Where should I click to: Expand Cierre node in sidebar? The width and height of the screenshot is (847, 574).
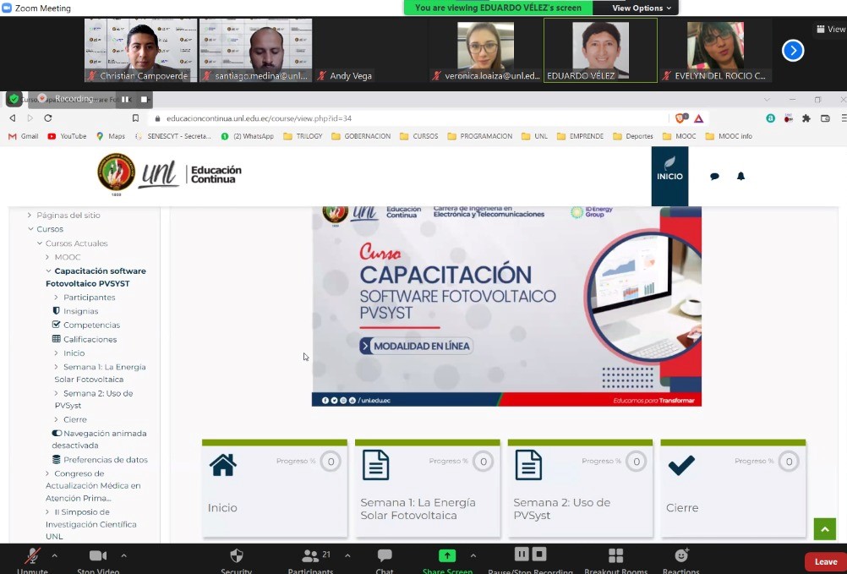point(56,419)
